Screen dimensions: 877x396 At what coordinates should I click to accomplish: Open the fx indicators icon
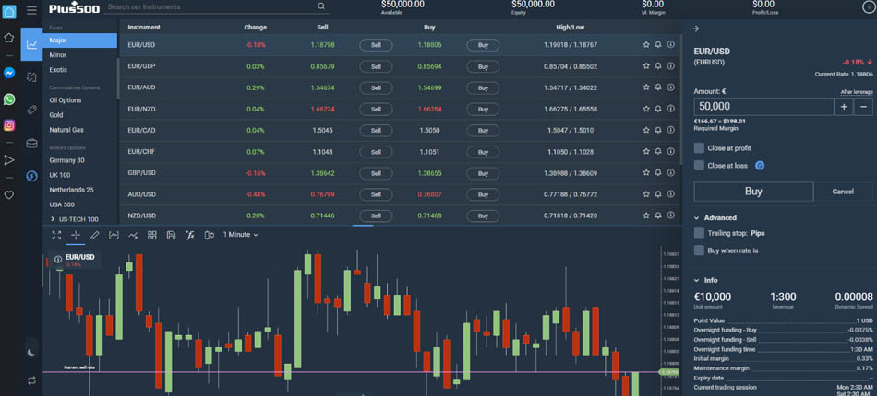click(189, 236)
